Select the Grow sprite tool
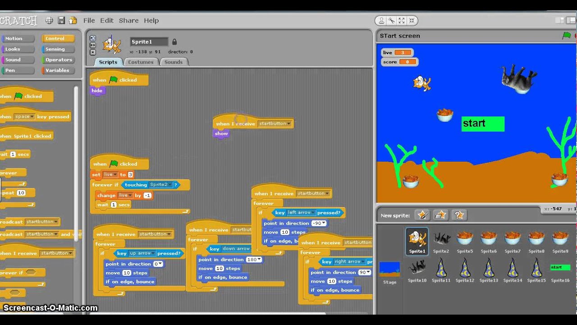Viewport: 577px width, 325px height. [402, 20]
